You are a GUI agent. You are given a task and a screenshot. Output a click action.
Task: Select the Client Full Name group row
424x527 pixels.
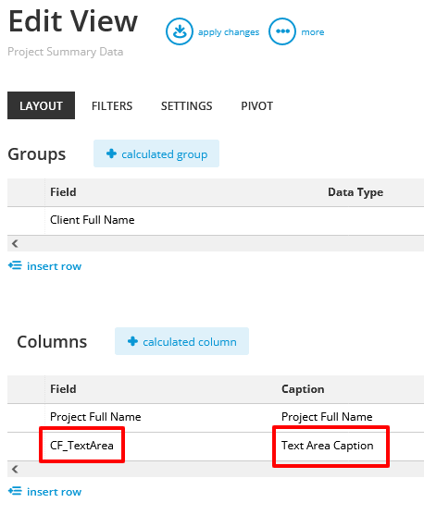(216, 220)
